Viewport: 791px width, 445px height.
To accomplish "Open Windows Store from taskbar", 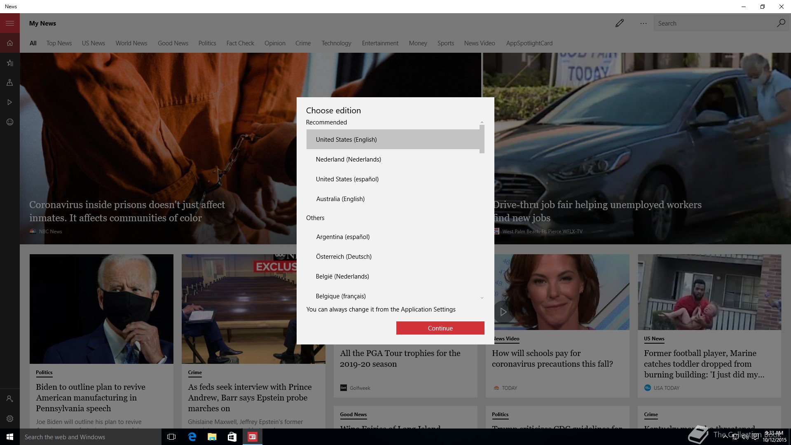I will pyautogui.click(x=232, y=437).
